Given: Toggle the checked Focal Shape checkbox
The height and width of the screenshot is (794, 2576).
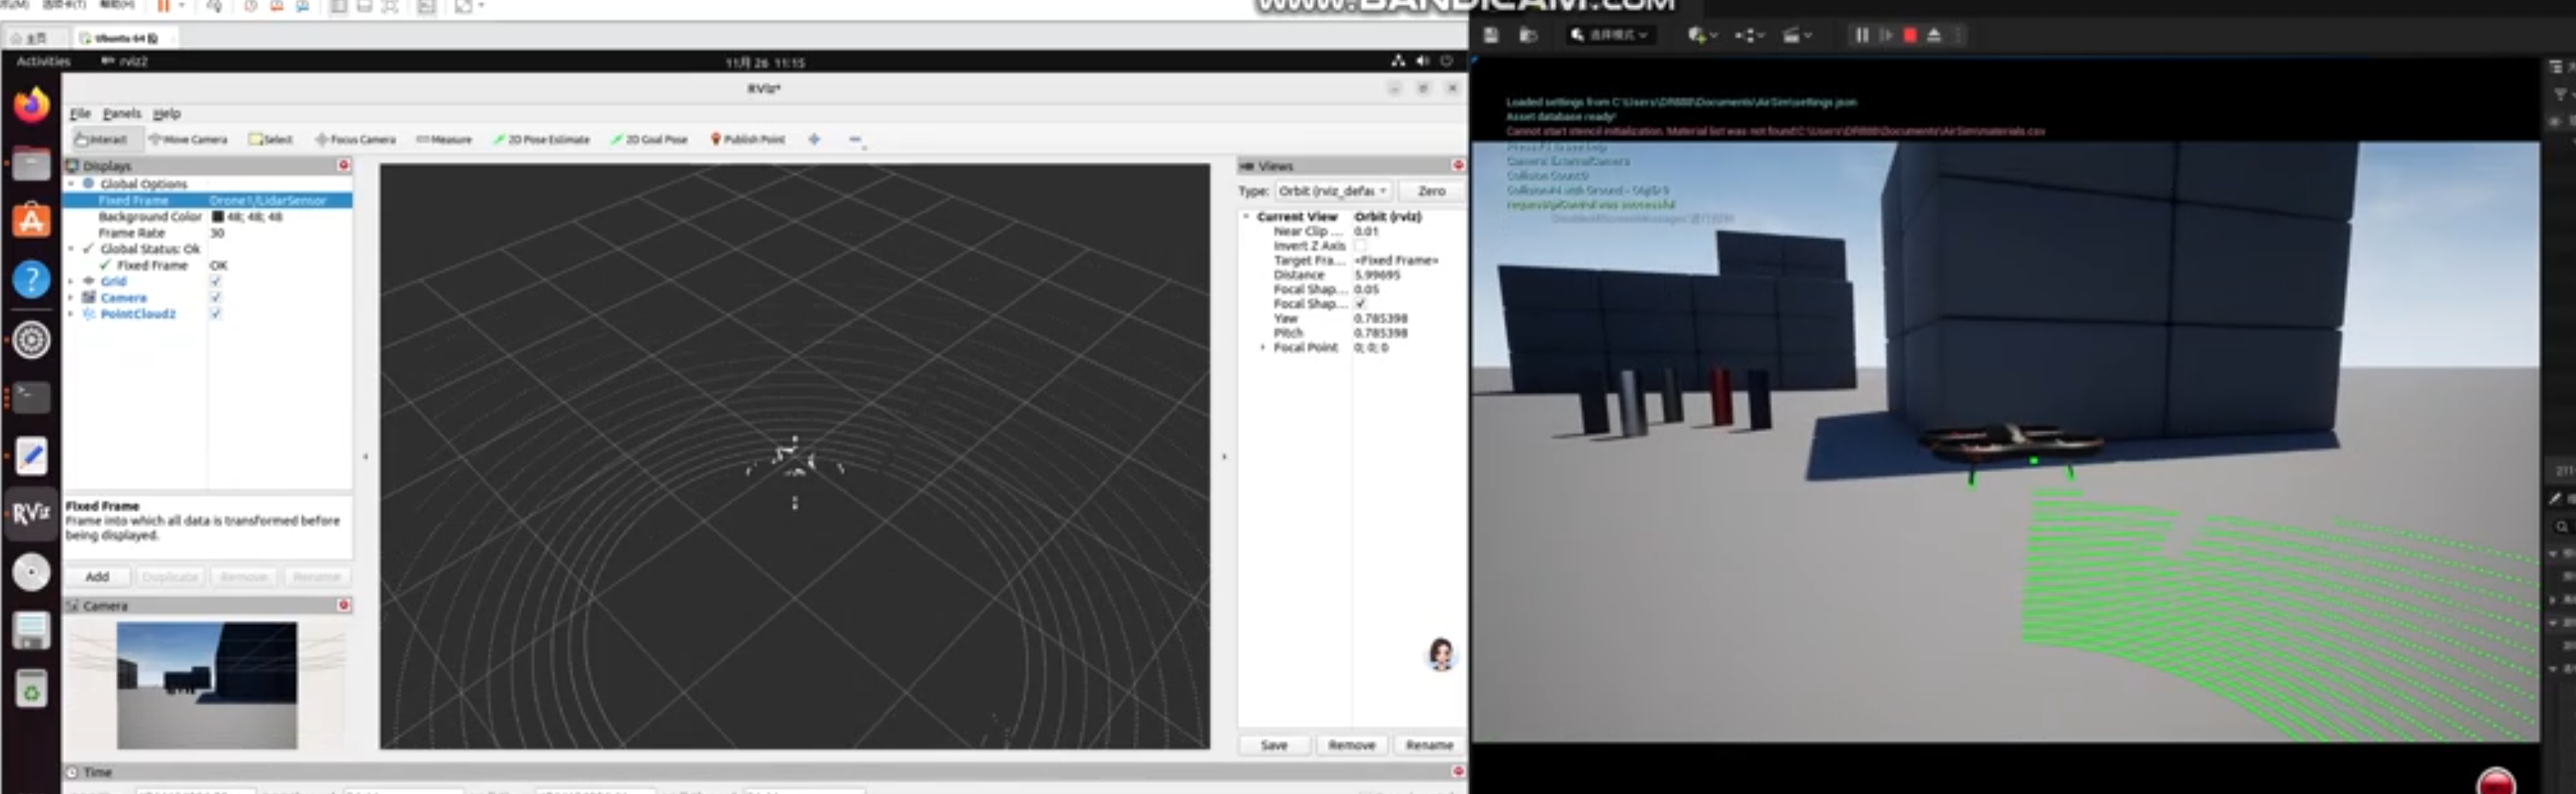Looking at the screenshot, I should [x=1360, y=303].
